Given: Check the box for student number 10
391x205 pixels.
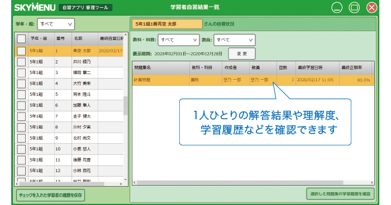Looking at the screenshot, I should [x=21, y=149].
